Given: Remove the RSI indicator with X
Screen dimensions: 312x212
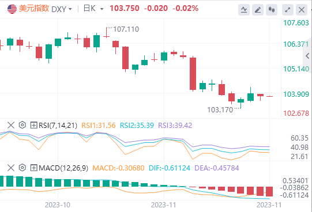Looking at the screenshot, I should point(11,125).
